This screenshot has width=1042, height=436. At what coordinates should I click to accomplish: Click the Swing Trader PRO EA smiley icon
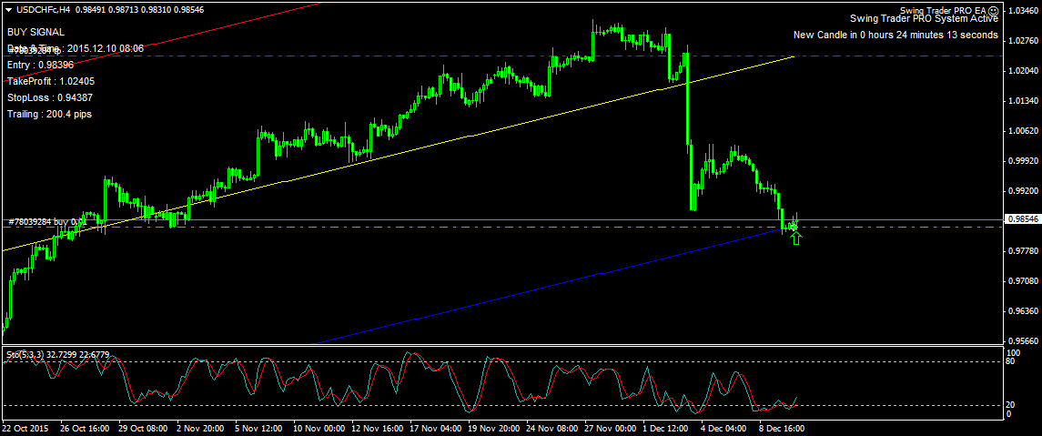click(994, 9)
